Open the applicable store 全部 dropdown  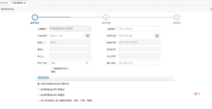(70, 63)
